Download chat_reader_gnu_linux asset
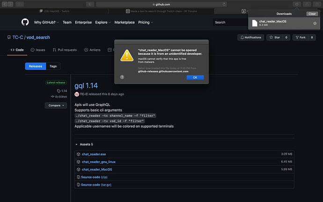 (99, 162)
